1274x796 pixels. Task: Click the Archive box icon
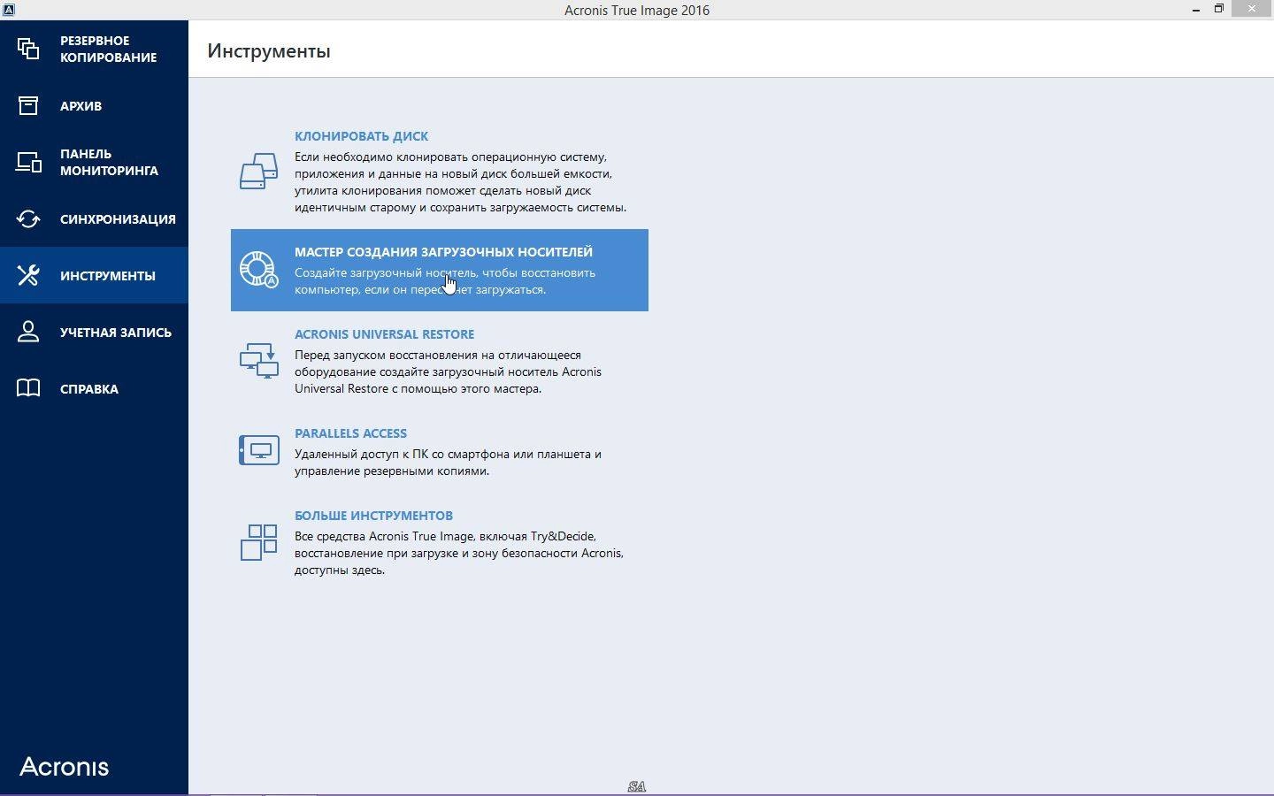click(28, 105)
